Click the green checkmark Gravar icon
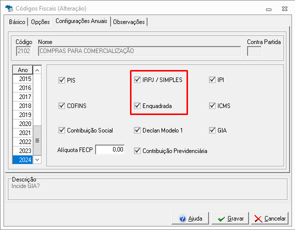The image size is (295, 230). 221,219
